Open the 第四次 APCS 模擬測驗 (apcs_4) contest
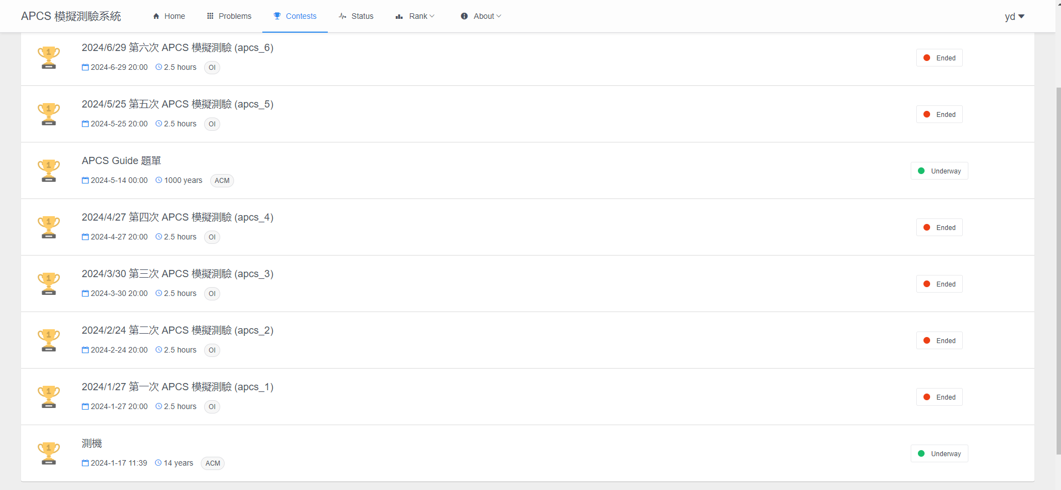 click(x=177, y=217)
